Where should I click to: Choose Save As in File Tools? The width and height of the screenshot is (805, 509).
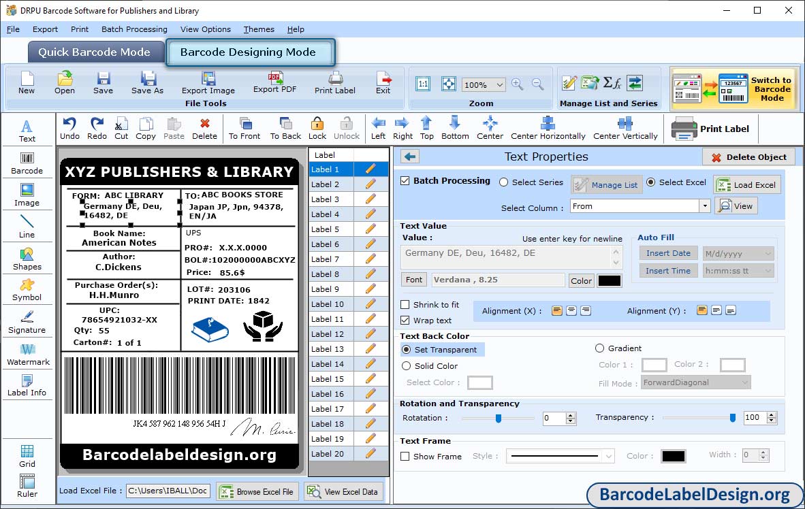(x=147, y=83)
